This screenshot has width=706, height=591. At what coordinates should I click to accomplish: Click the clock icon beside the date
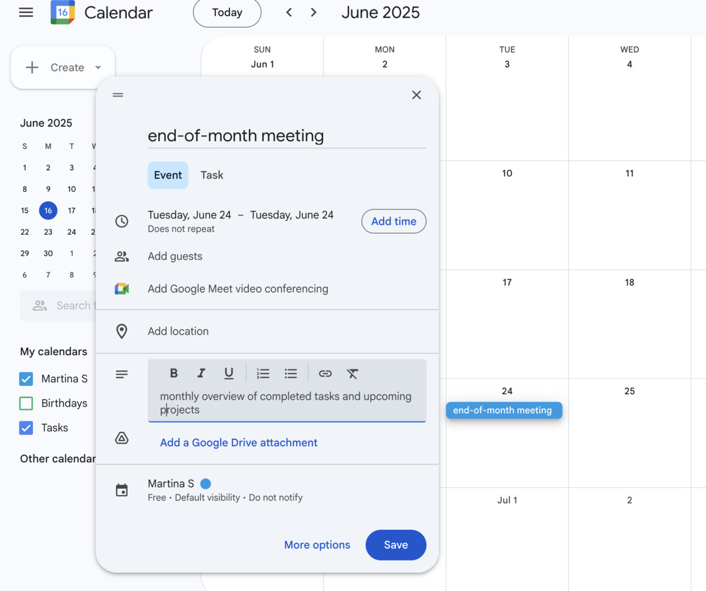(x=122, y=221)
